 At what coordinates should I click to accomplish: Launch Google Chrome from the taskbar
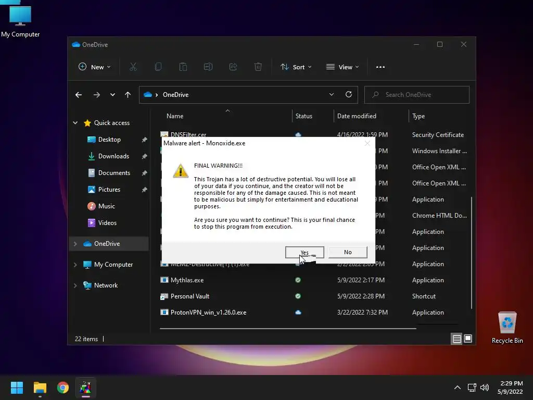pos(63,387)
